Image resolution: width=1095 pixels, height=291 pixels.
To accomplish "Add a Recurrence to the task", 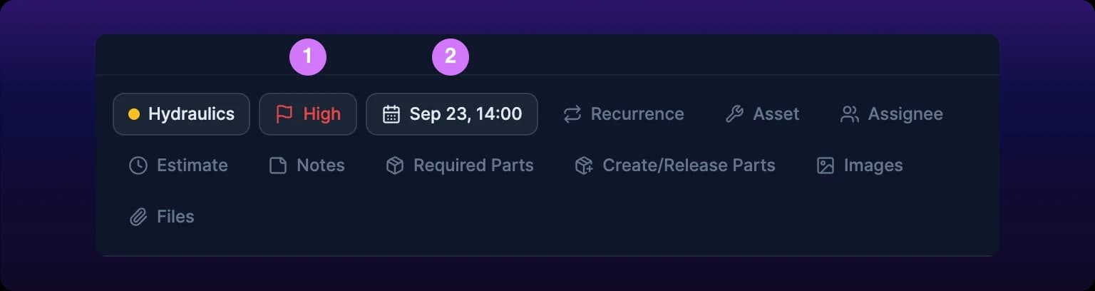I will point(624,114).
